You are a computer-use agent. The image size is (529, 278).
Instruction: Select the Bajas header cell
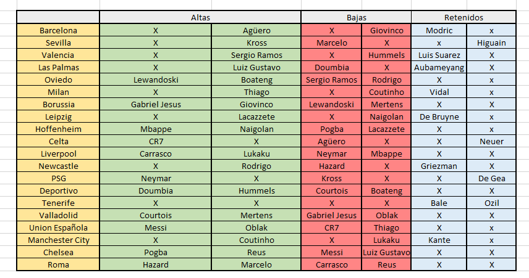pyautogui.click(x=356, y=17)
